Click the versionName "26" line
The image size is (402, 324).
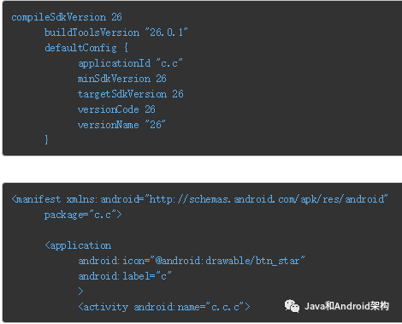(x=121, y=125)
